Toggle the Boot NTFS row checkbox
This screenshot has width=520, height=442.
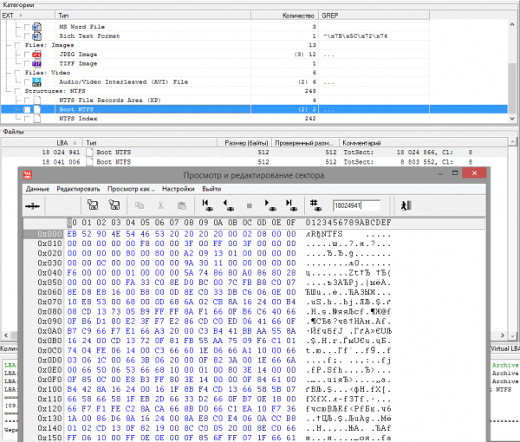(28, 110)
